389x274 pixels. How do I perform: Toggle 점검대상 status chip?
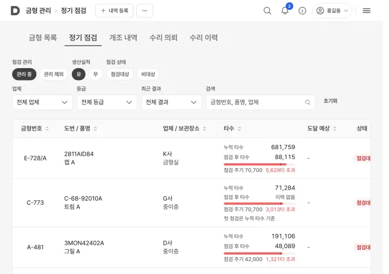tap(120, 74)
